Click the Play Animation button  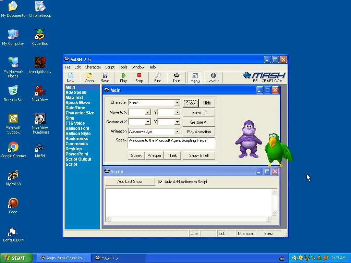[x=199, y=132]
